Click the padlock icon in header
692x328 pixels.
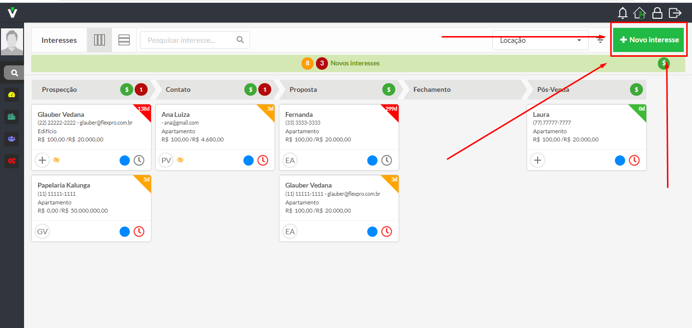point(657,13)
